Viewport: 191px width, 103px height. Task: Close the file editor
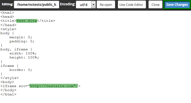[x=155, y=5]
